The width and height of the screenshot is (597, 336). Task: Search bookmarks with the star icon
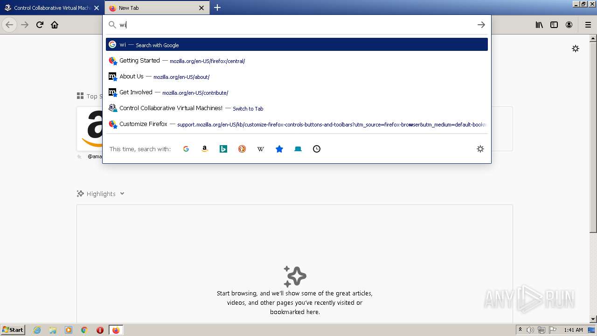coord(279,149)
